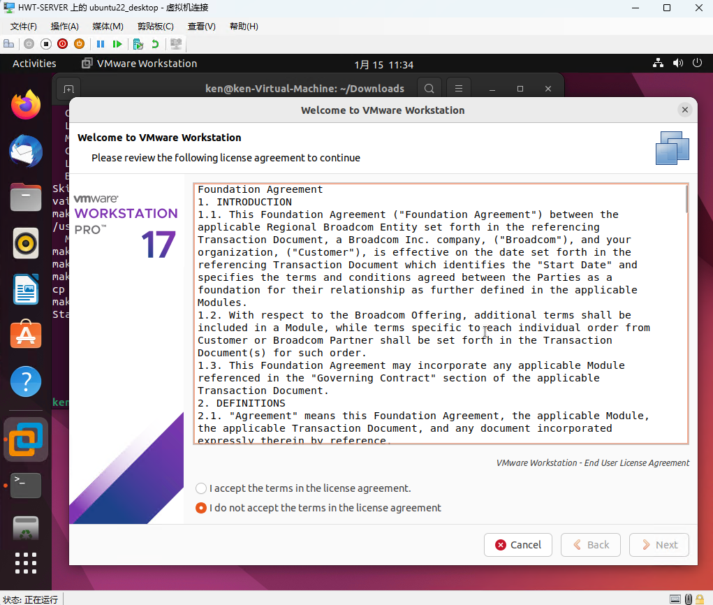
Task: Click the volume icon in top bar
Action: coord(677,64)
